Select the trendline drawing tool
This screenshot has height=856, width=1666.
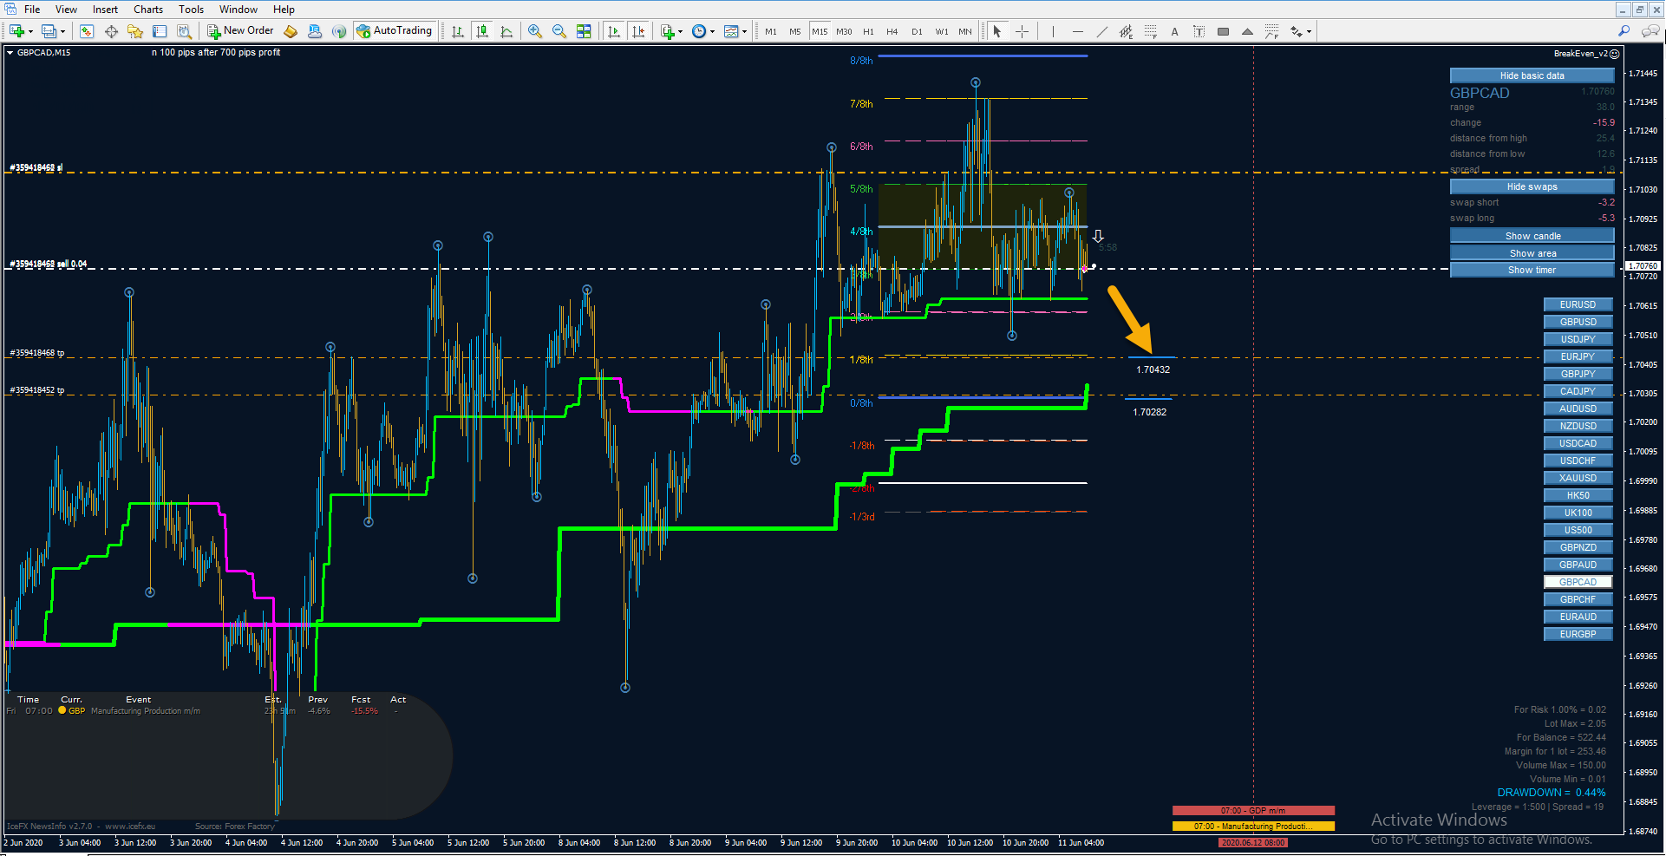pyautogui.click(x=1102, y=31)
